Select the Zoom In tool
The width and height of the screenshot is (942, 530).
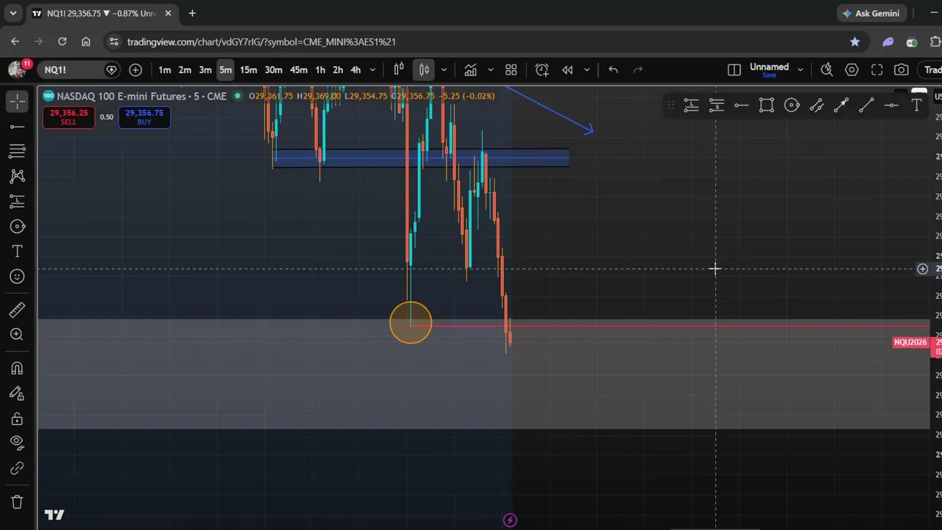pos(17,335)
